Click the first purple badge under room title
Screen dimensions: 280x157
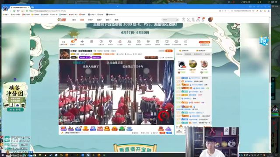coord(85,58)
